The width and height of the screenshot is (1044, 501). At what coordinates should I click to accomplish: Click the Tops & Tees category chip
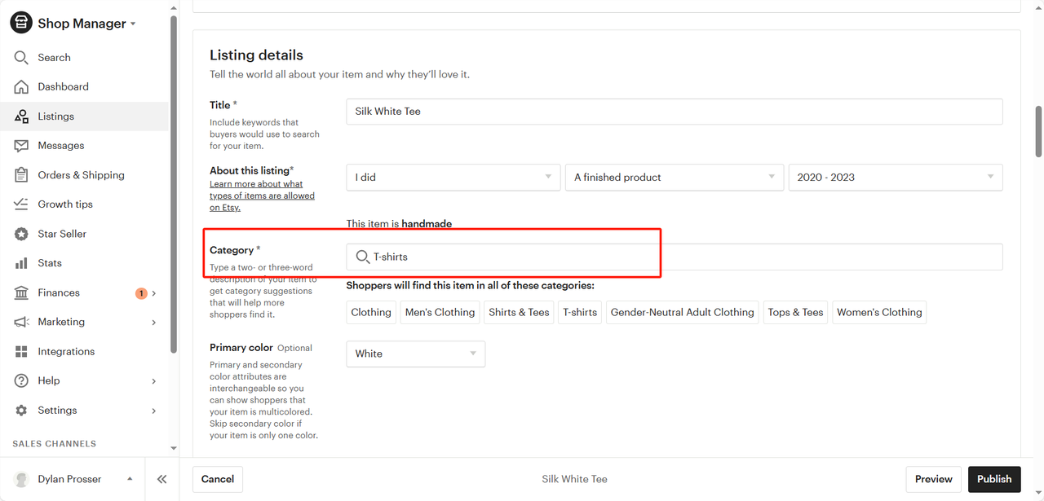point(796,312)
